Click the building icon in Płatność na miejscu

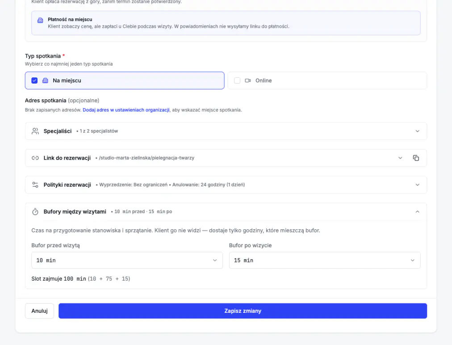click(40, 20)
